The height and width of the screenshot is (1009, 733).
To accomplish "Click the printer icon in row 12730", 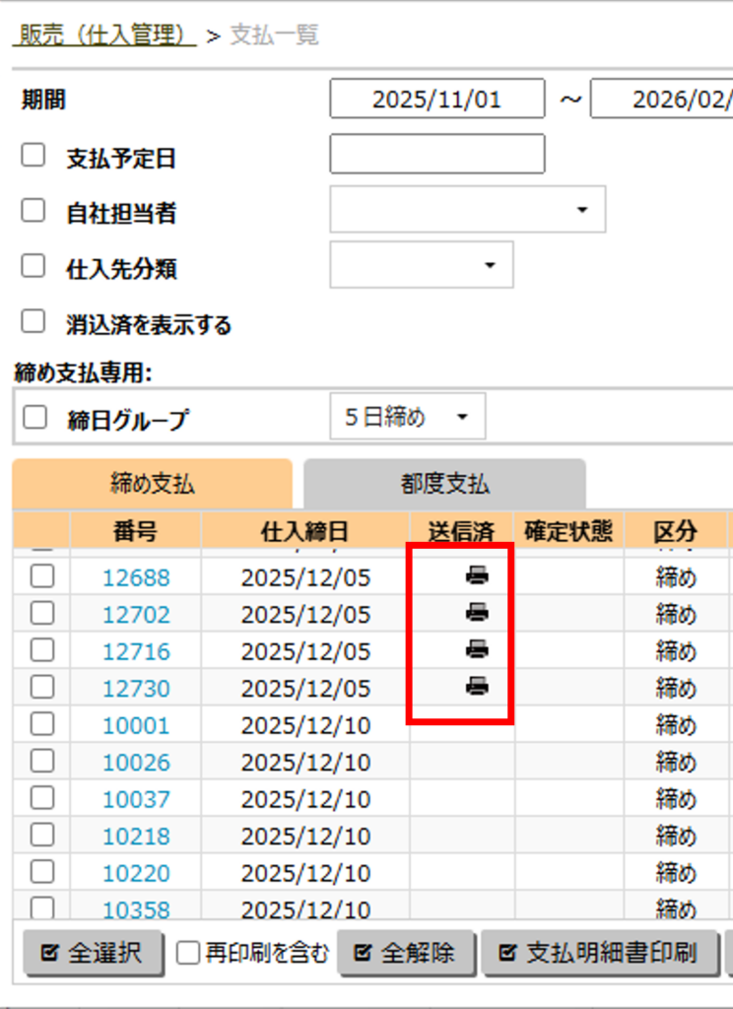I will pos(477,687).
